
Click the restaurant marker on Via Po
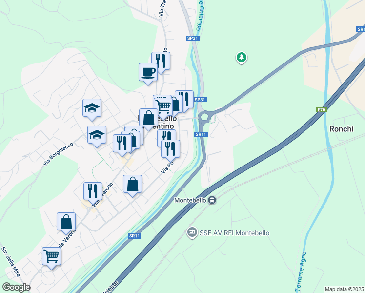point(170,149)
